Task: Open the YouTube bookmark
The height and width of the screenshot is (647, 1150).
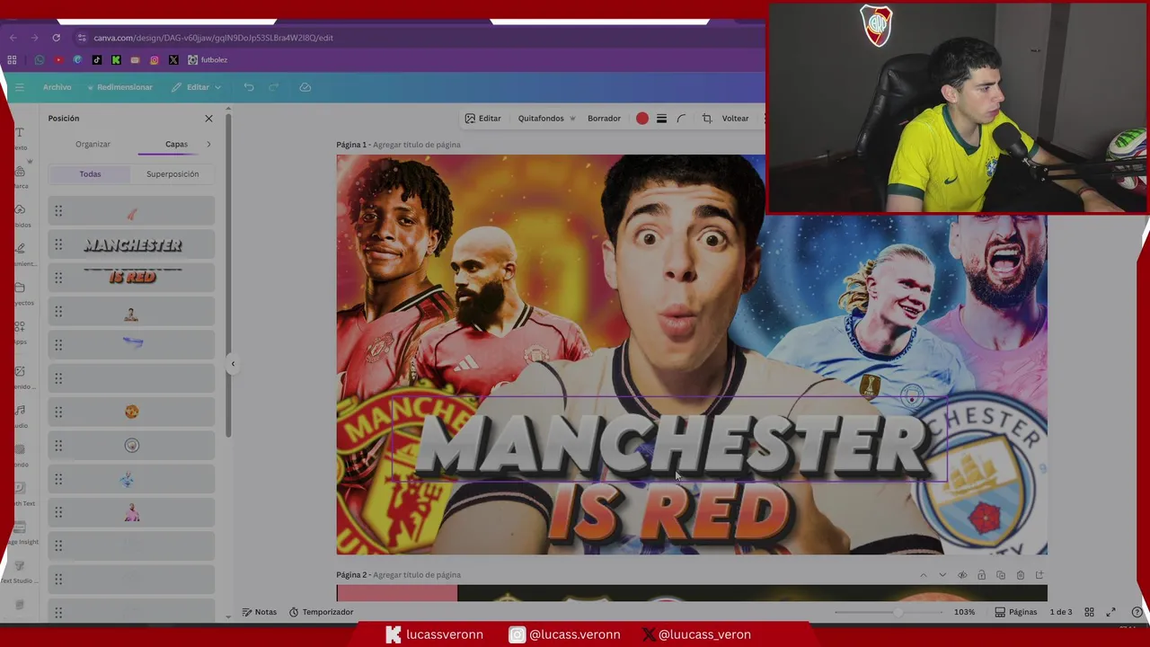Action: 58,60
